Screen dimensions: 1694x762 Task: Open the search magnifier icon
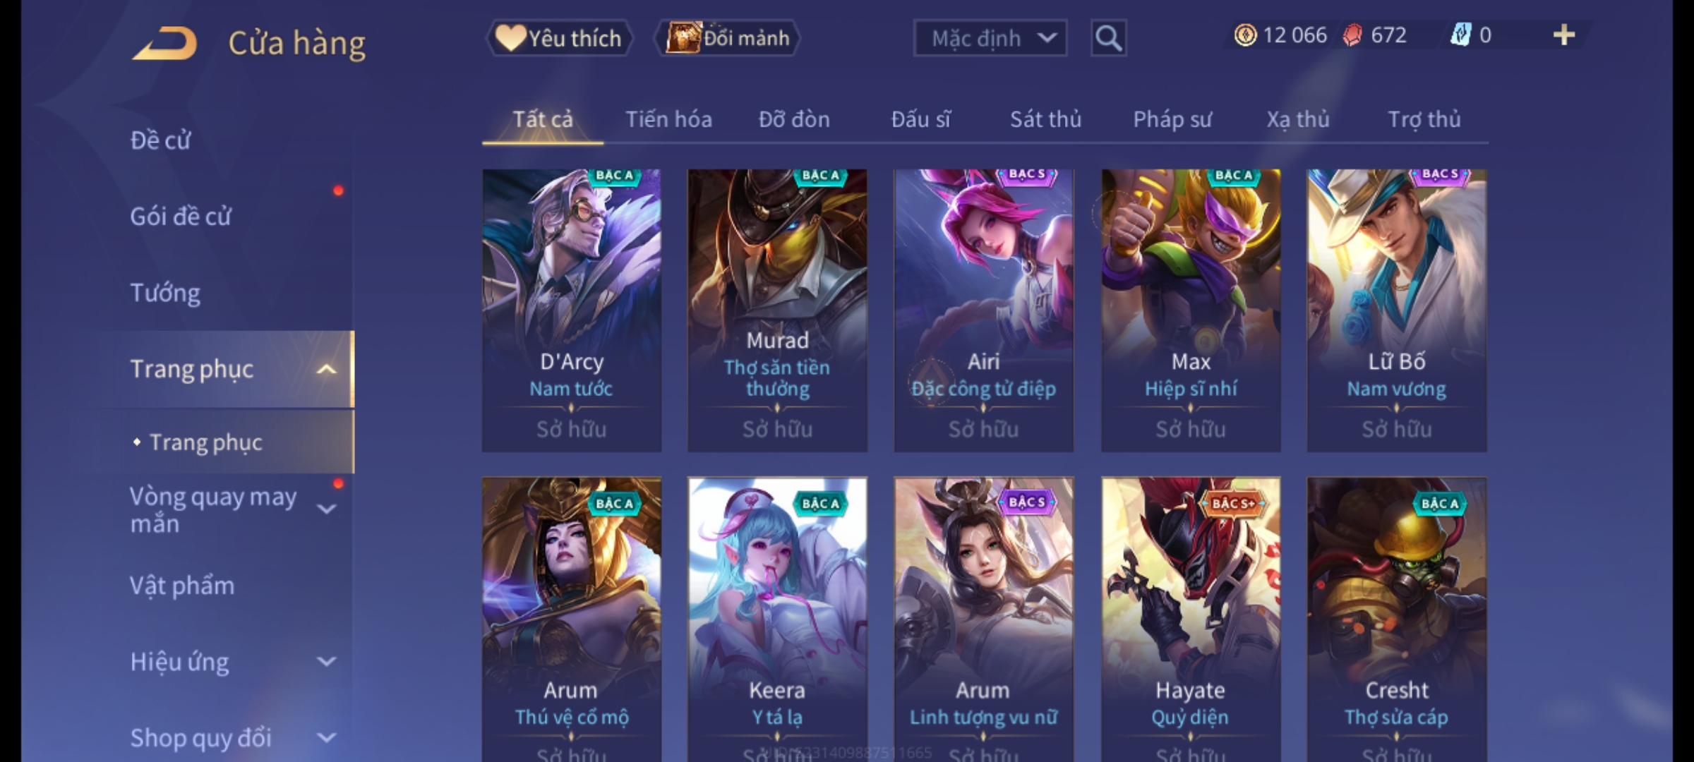pyautogui.click(x=1108, y=38)
